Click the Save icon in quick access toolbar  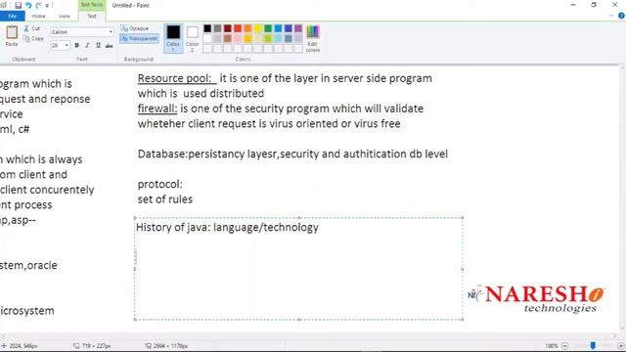[x=18, y=5]
